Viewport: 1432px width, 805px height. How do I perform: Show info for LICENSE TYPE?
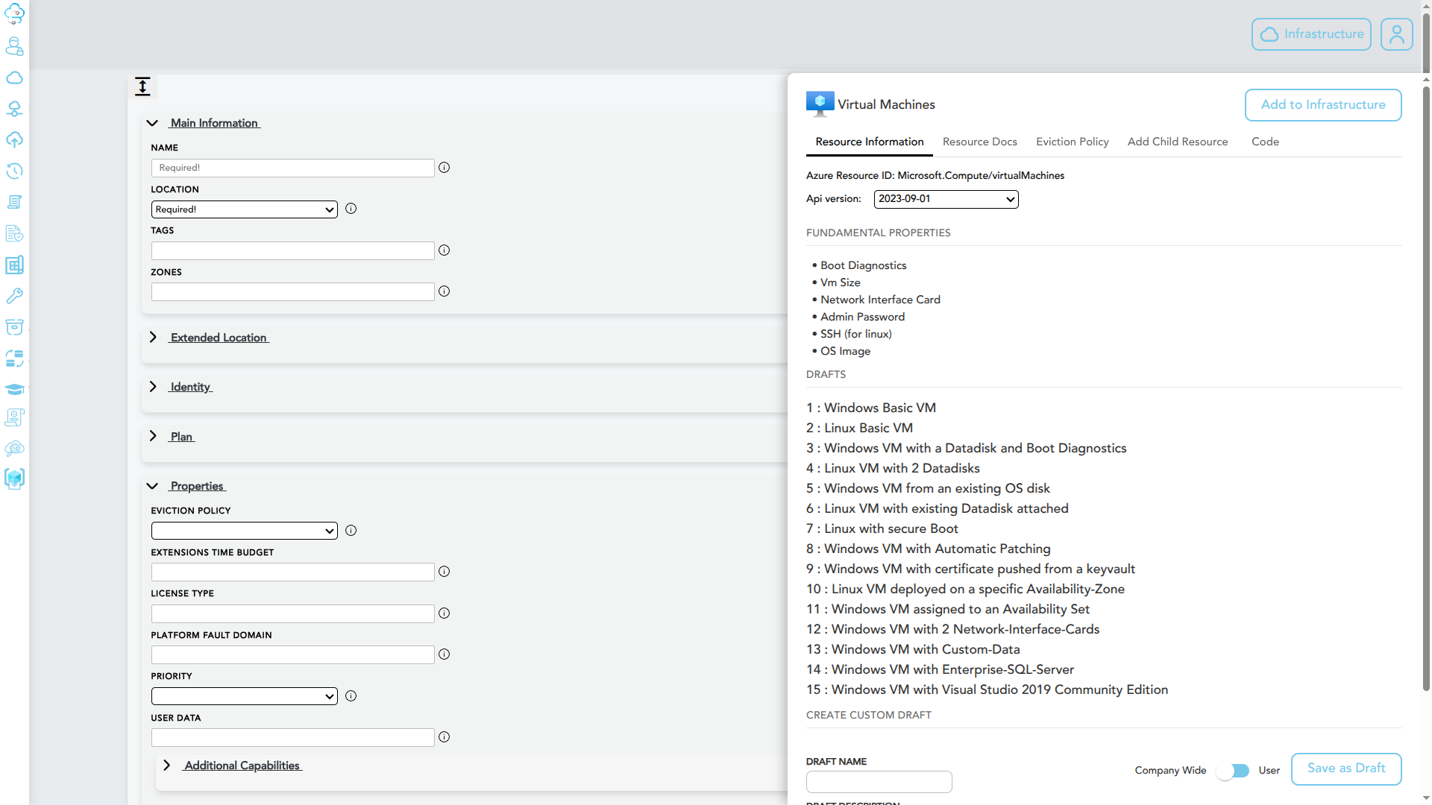[x=444, y=613]
